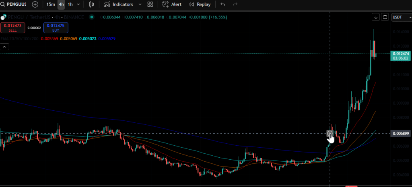This screenshot has height=187, width=412.
Task: Click the 0.004000 price axis label
Action: [401, 175]
